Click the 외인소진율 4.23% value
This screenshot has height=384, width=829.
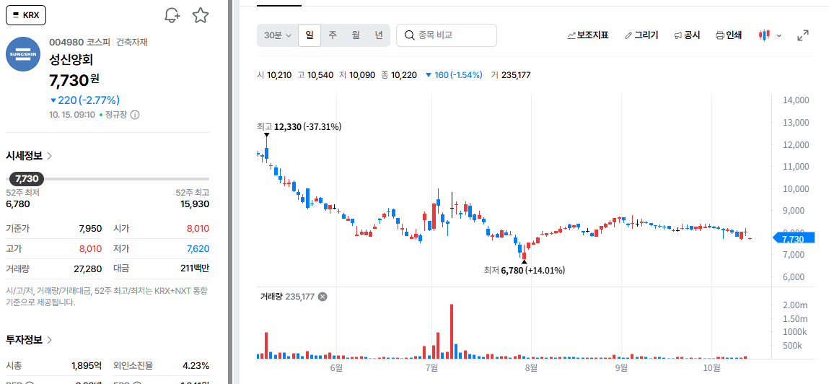pos(196,365)
